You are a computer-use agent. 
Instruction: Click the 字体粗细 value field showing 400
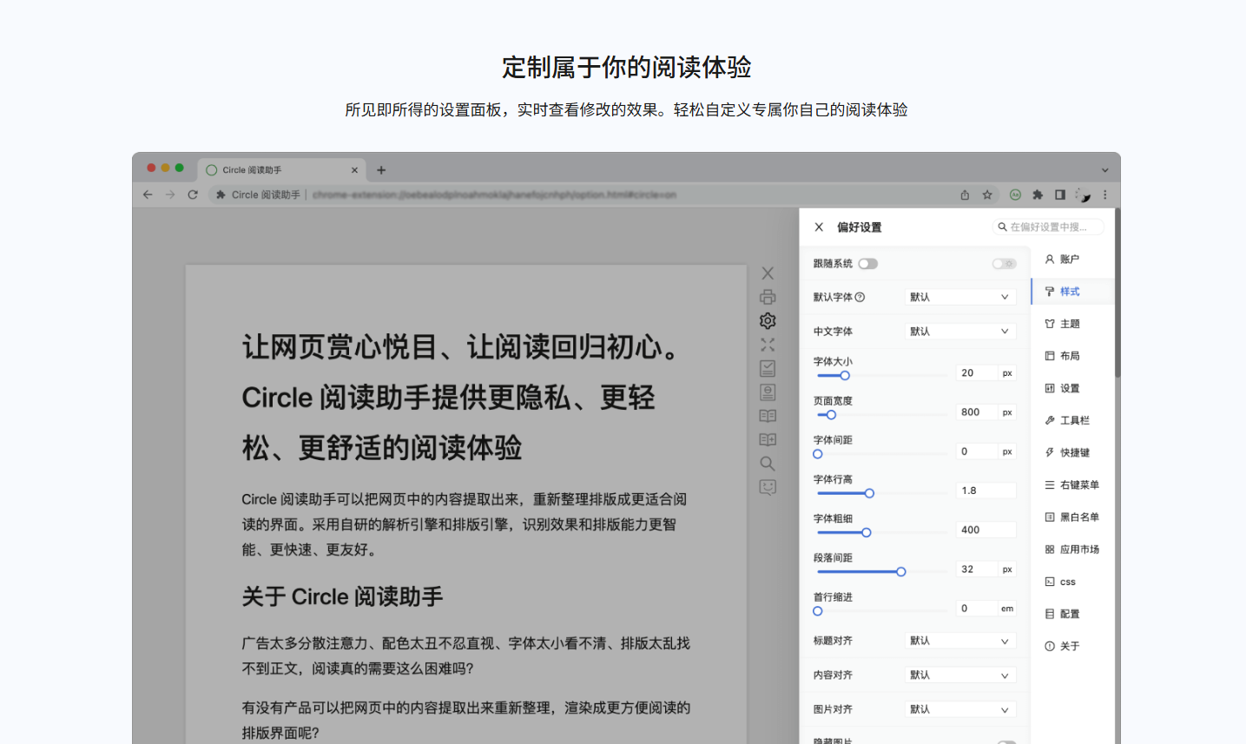pos(986,530)
